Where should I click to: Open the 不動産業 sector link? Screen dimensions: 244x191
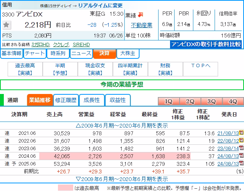click(x=141, y=25)
